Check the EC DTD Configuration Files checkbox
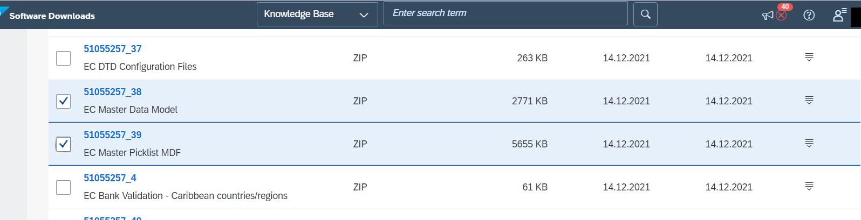The height and width of the screenshot is (220, 861). [63, 58]
